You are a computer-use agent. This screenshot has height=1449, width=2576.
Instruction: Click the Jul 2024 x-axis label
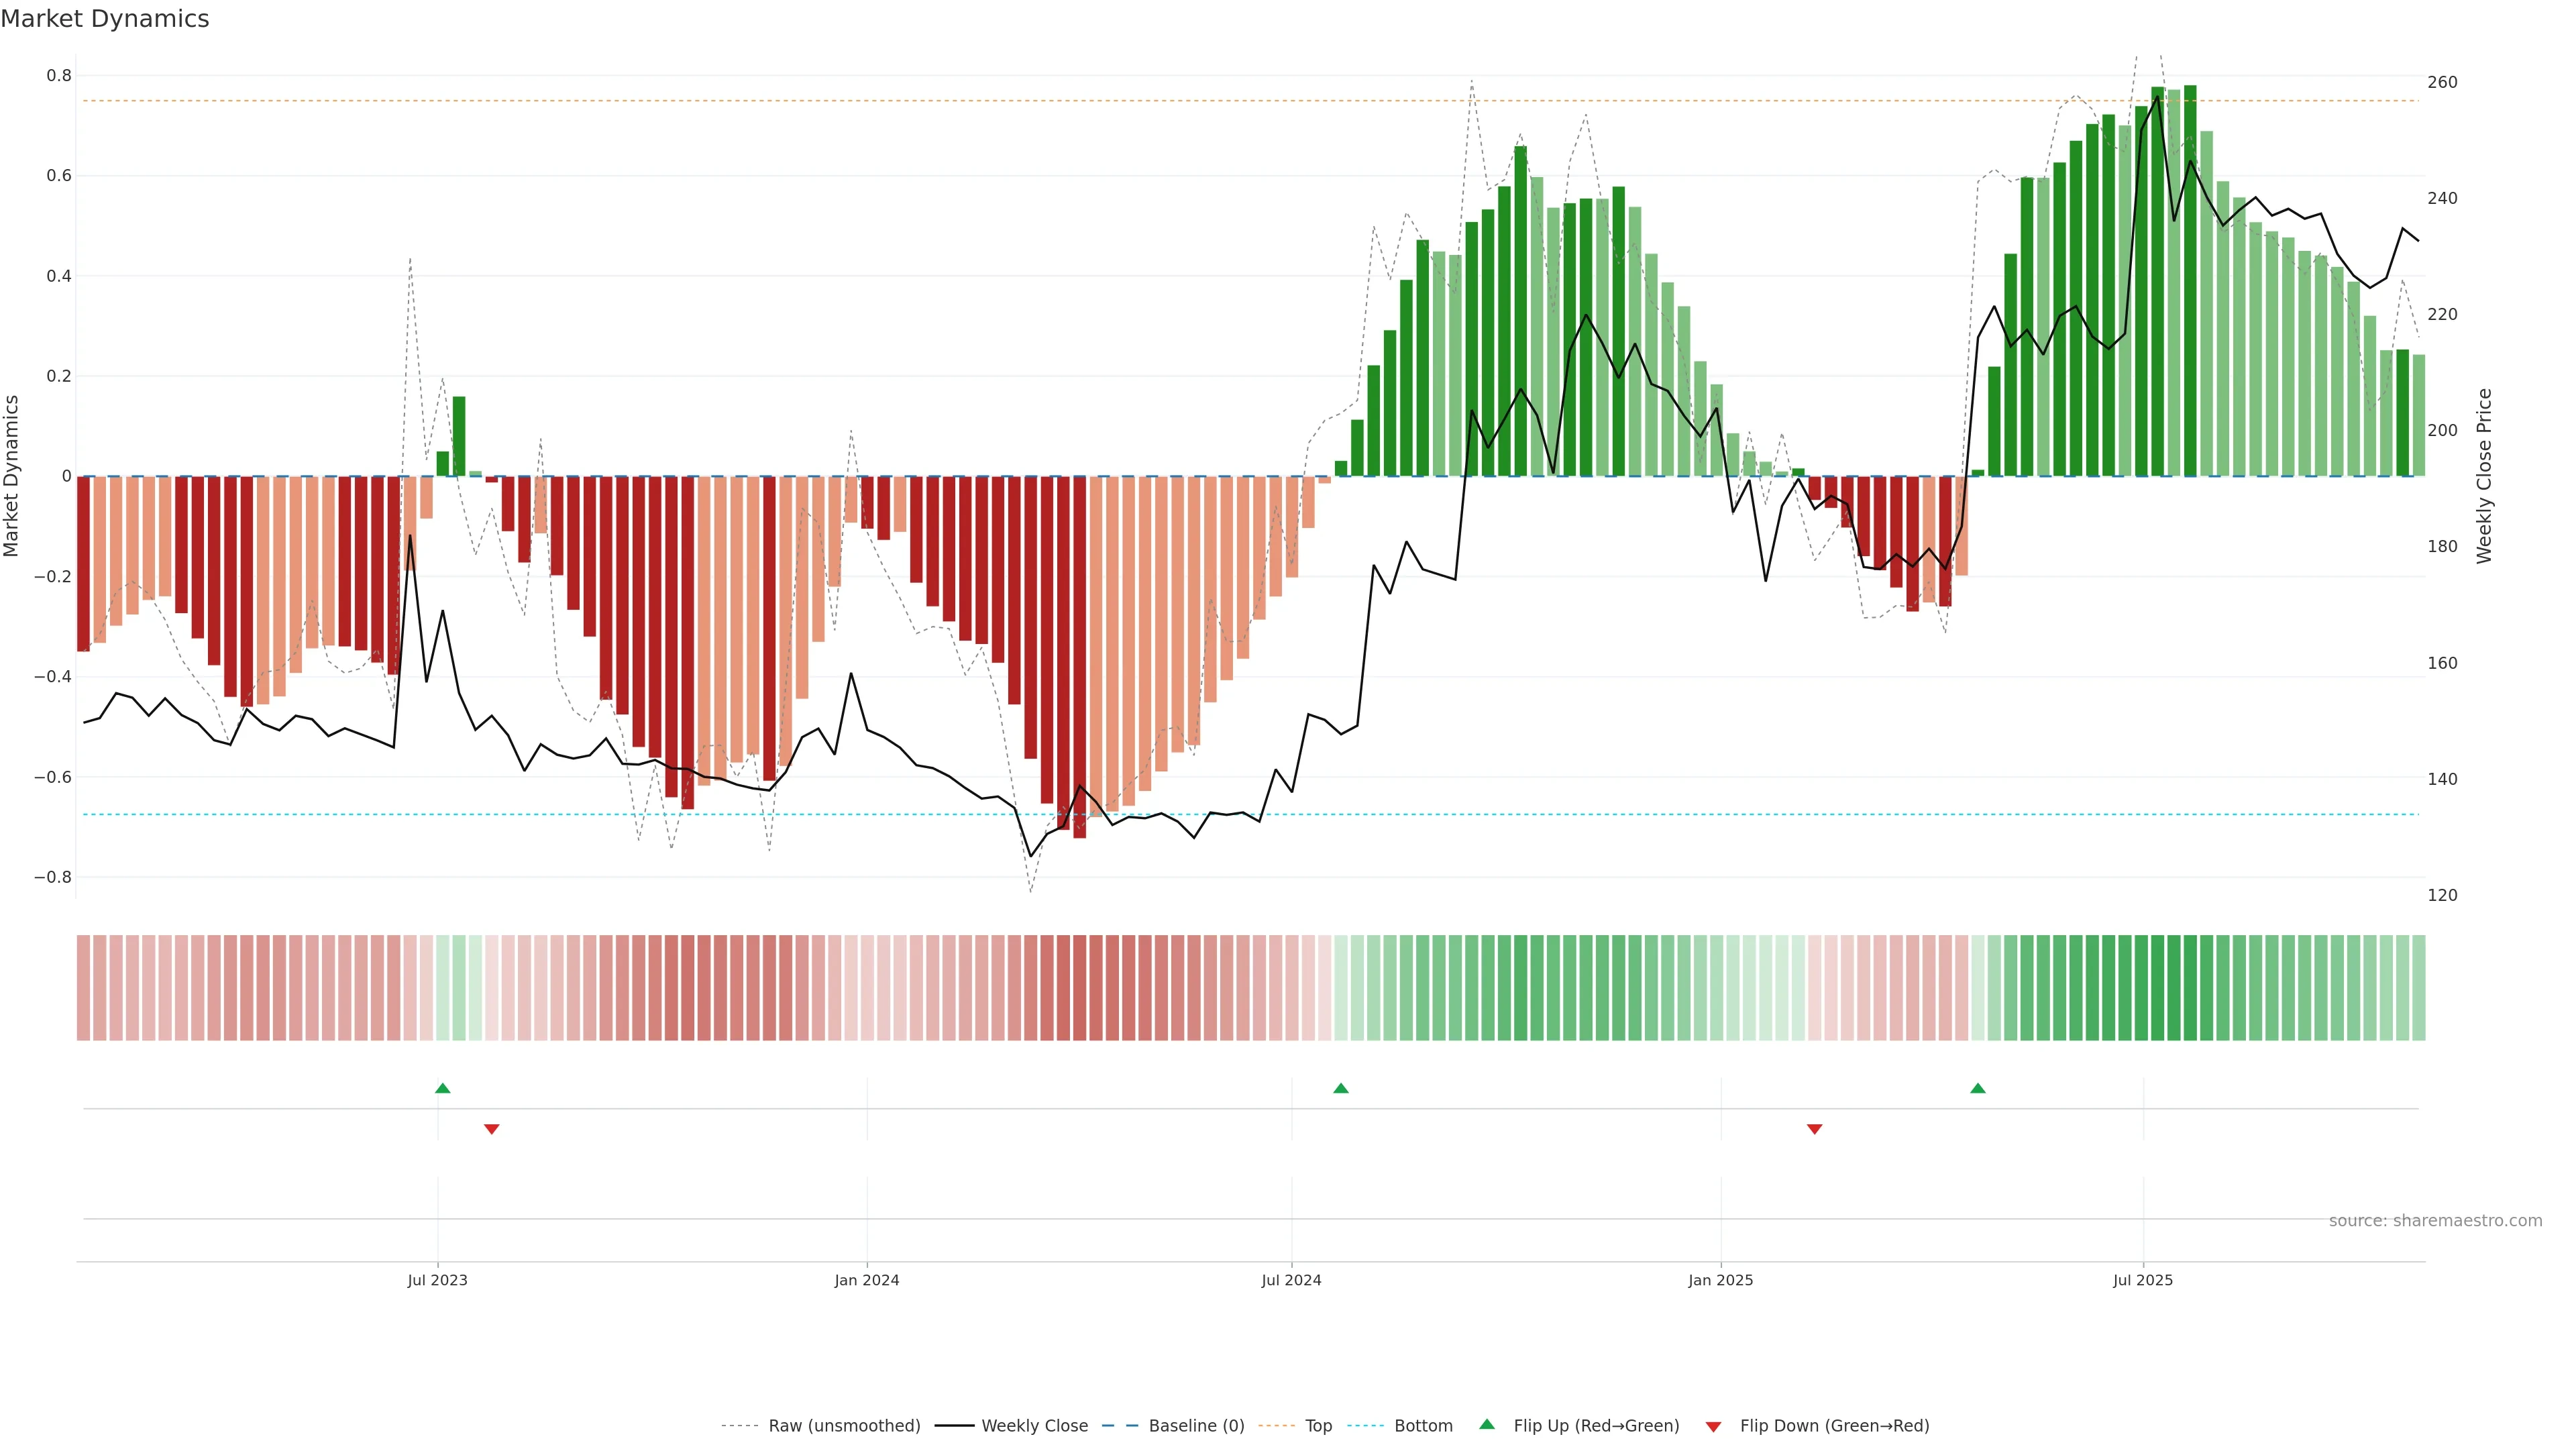[1291, 1280]
